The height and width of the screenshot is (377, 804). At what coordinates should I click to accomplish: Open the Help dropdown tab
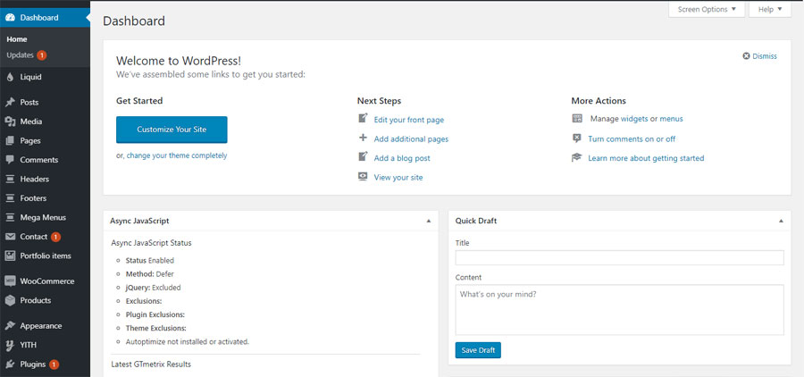coord(770,9)
